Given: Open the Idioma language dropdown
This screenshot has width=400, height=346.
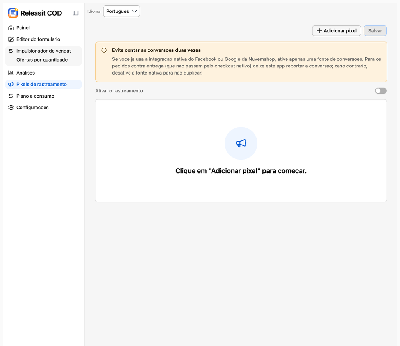Looking at the screenshot, I should tap(121, 11).
